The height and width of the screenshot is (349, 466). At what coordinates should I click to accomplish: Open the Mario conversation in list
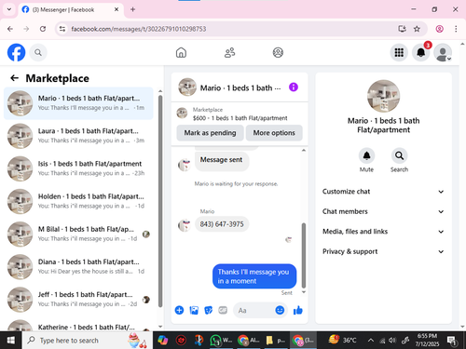78,103
